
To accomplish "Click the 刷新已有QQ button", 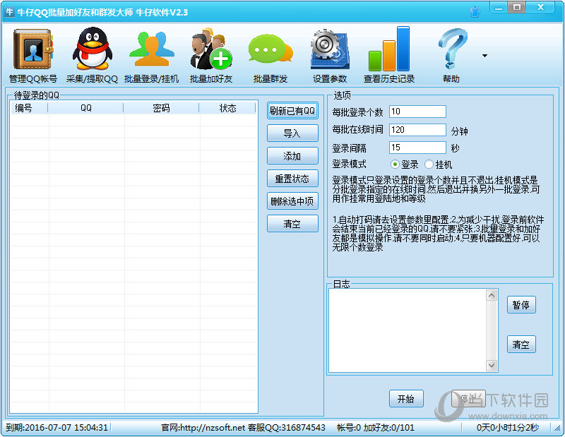I will click(292, 111).
